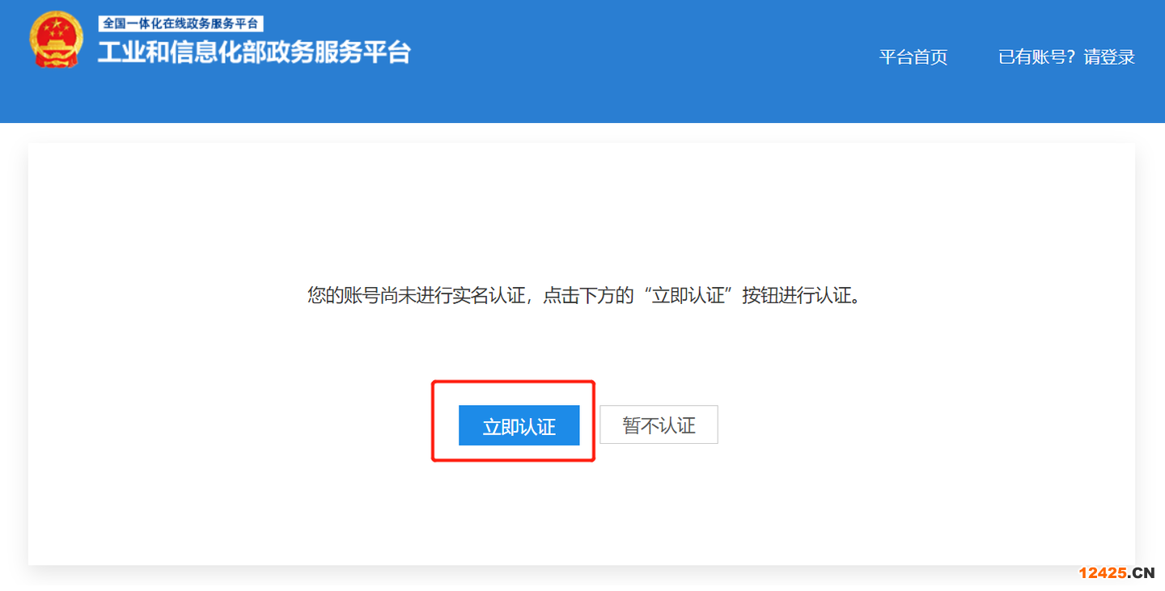Click the 已有账号? text in header
1165x591 pixels.
pyautogui.click(x=1040, y=57)
